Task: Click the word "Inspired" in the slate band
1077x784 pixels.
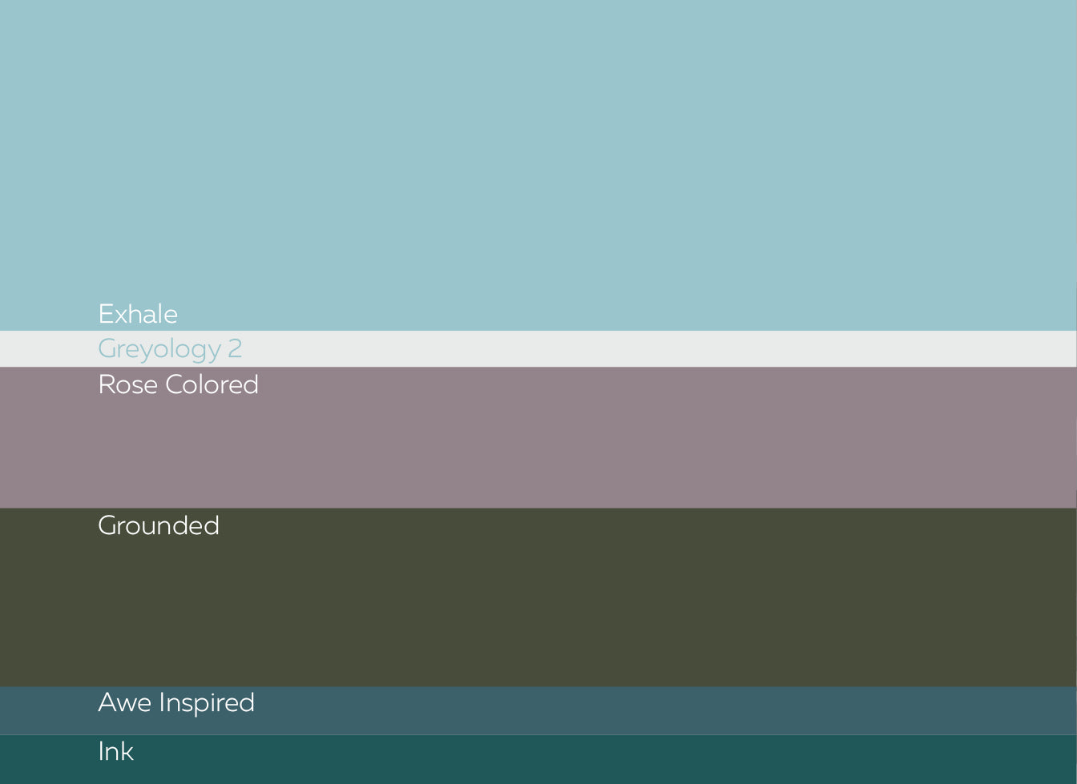Action: [207, 703]
